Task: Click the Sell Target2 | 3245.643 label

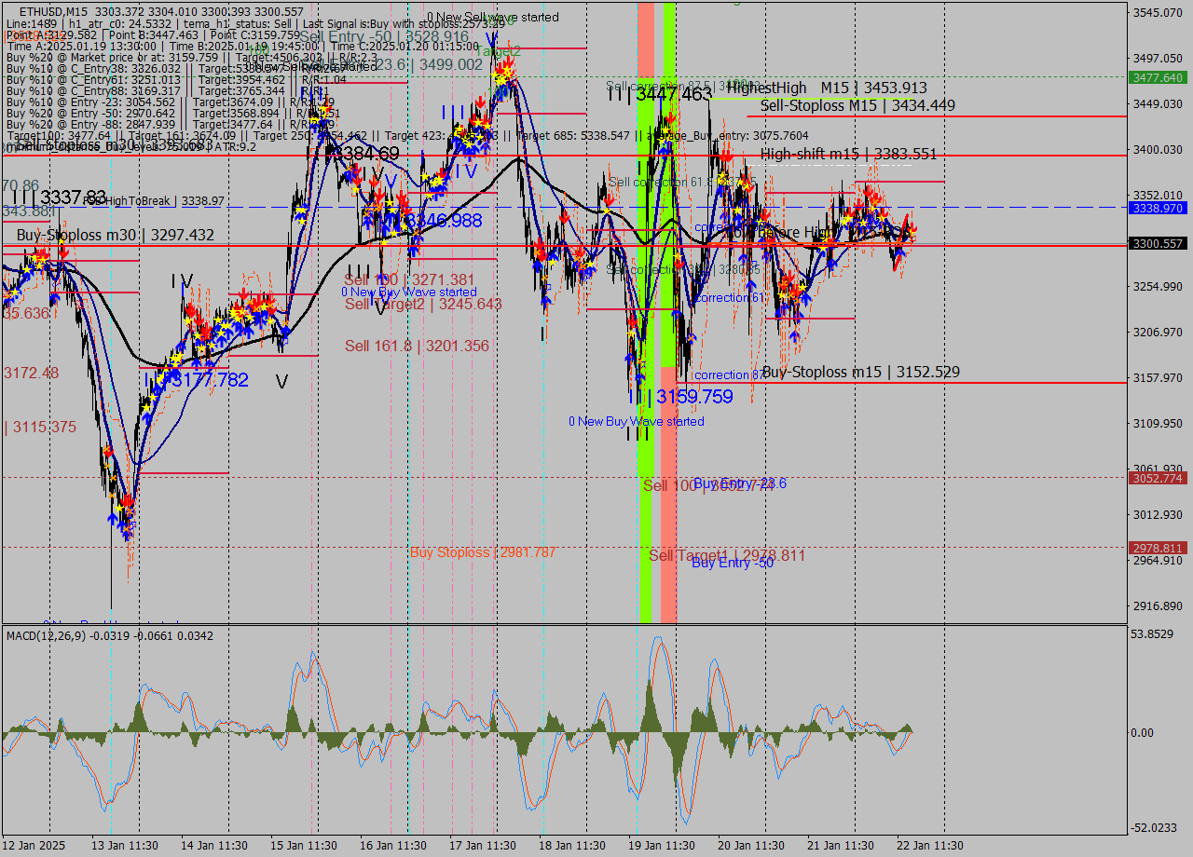Action: click(423, 304)
